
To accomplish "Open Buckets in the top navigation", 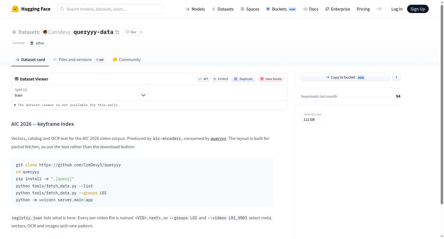I will pyautogui.click(x=281, y=9).
